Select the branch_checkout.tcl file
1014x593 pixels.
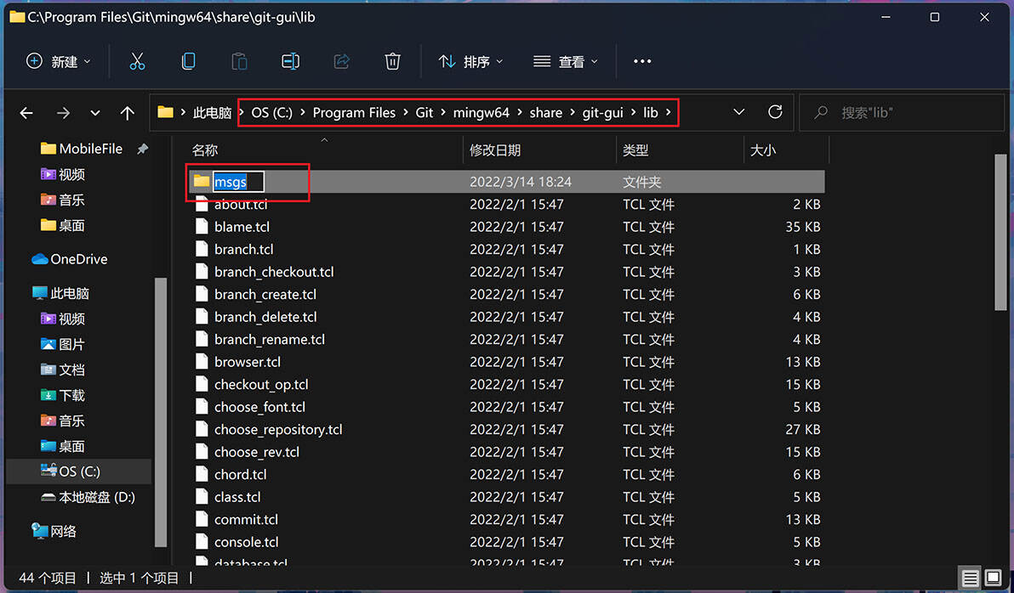274,272
